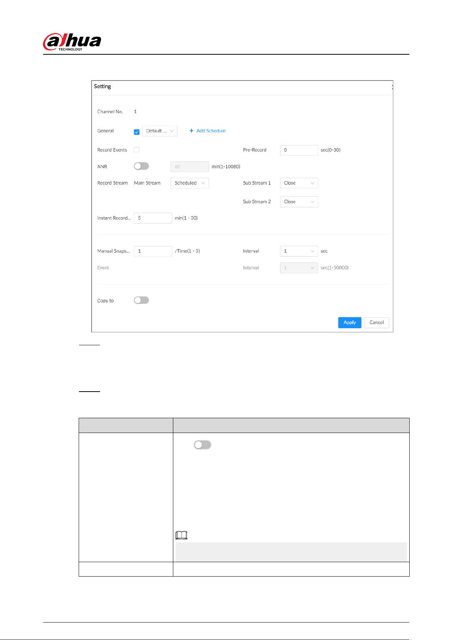Click the Channel No. value 1
Image resolution: width=453 pixels, height=640 pixels.
(135, 112)
